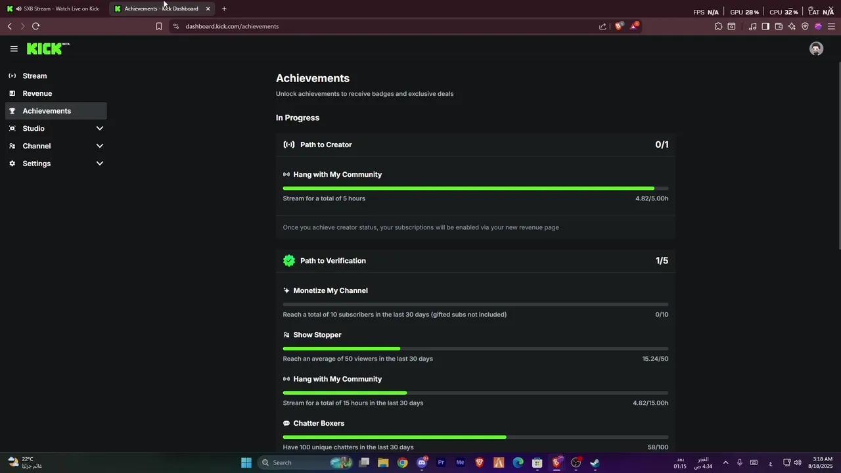
Task: Open Discord from the taskbar
Action: (422, 462)
